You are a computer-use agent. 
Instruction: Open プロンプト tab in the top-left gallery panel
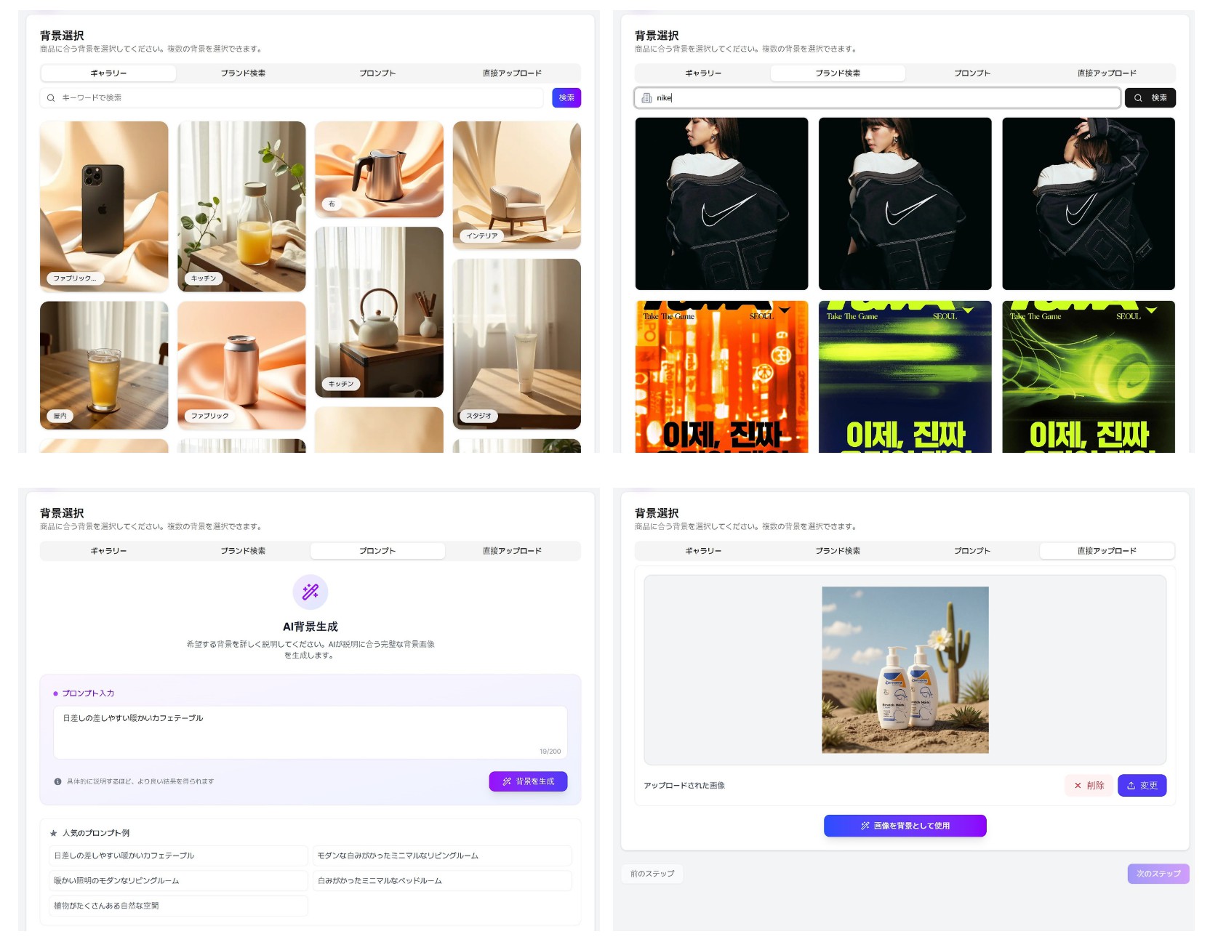pyautogui.click(x=377, y=73)
